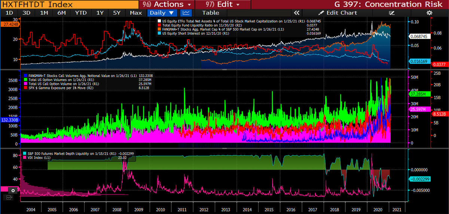449x214 pixels.
Task: Open the annotation notes icon
Action: point(392,13)
